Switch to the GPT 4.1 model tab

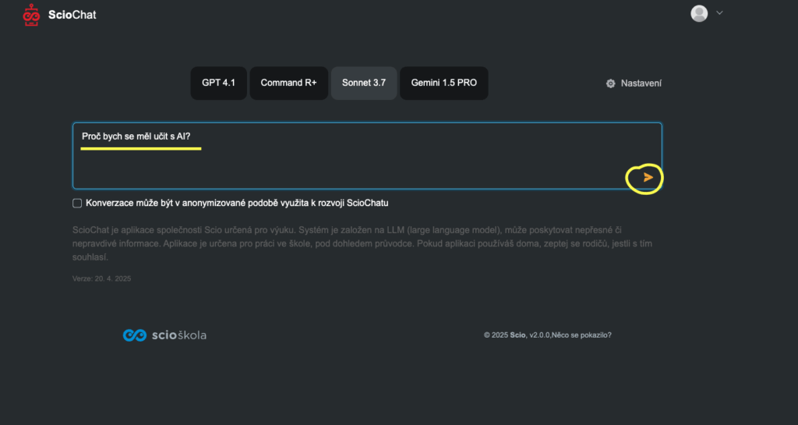click(x=218, y=83)
